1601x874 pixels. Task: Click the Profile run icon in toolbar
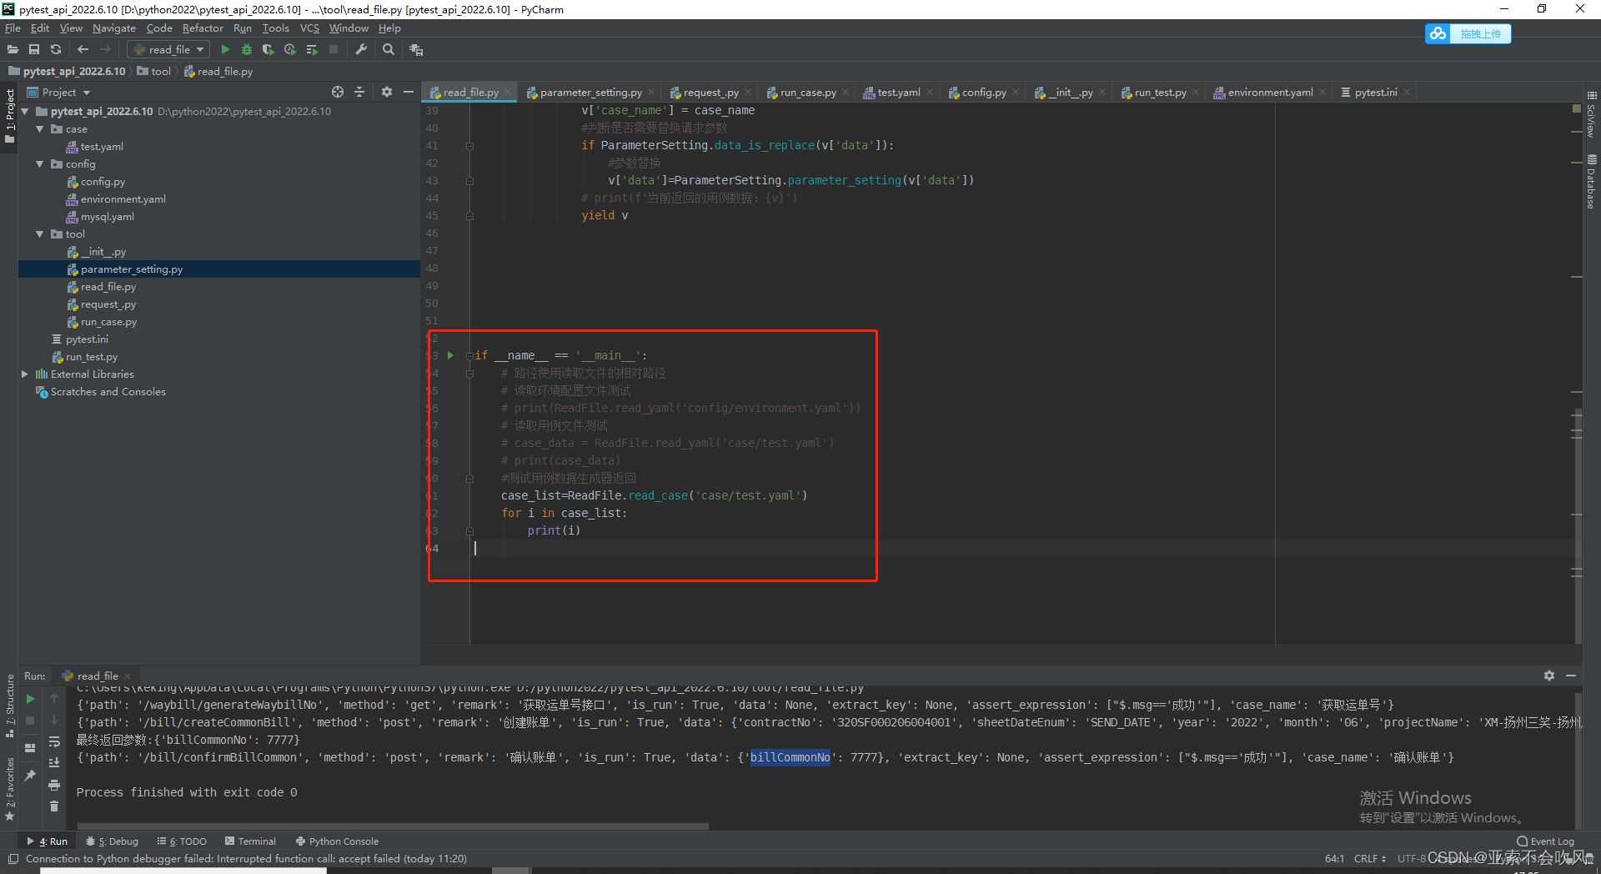[x=289, y=50]
